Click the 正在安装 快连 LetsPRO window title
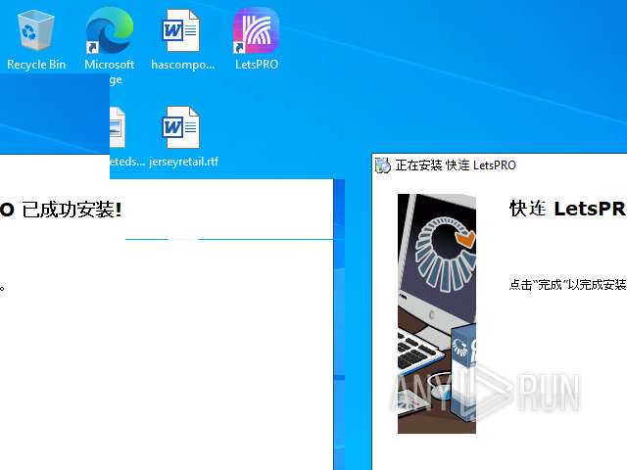The width and height of the screenshot is (627, 470). coord(456,165)
